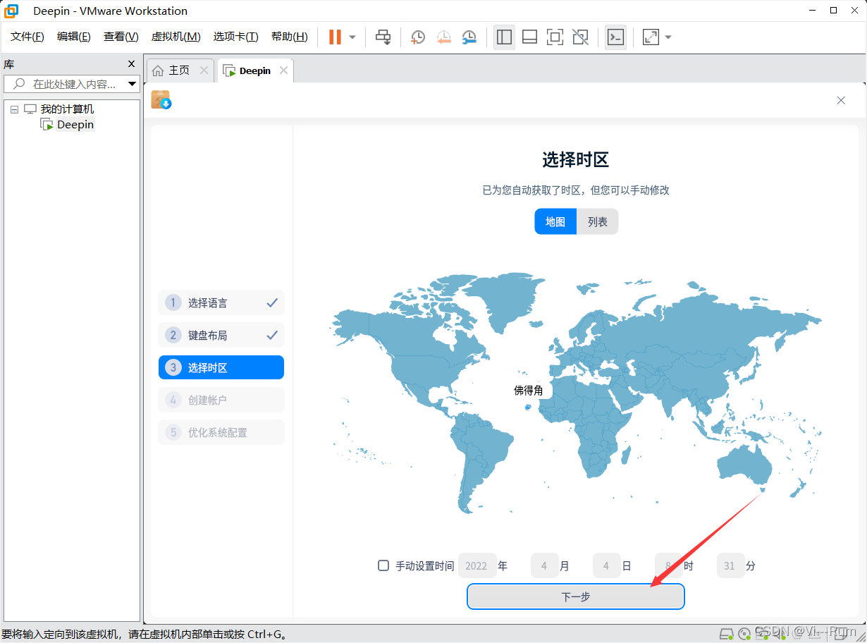Screen dimensions: 867x643
Task: Click the status bar Ctrl+G hint text
Action: tap(145, 635)
